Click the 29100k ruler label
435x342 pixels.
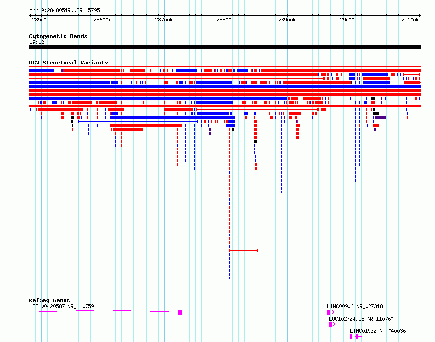click(410, 20)
